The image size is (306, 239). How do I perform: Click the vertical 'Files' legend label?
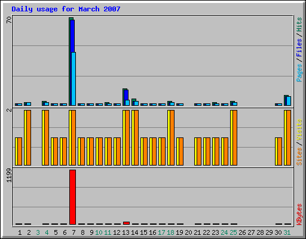[299, 47]
